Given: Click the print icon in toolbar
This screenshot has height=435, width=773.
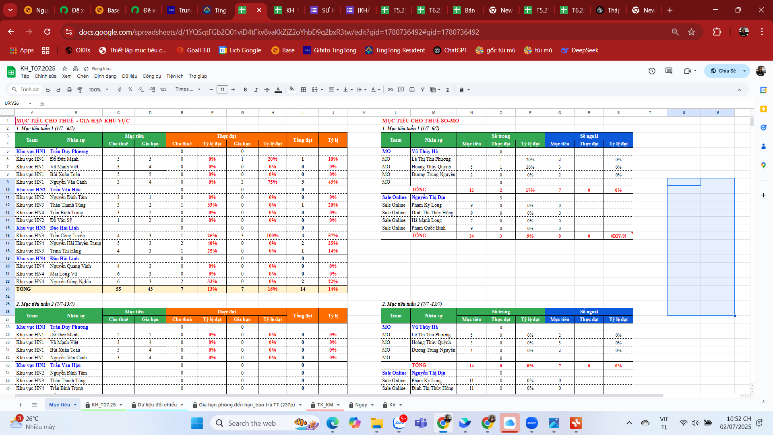Looking at the screenshot, I should tap(69, 90).
